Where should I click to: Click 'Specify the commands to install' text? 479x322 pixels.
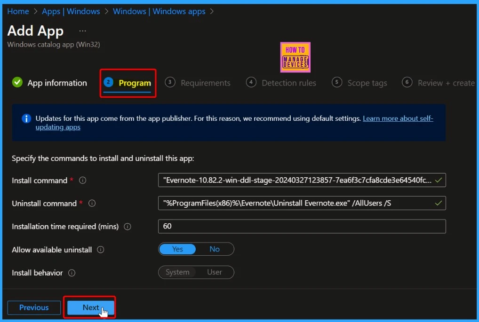tap(103, 158)
